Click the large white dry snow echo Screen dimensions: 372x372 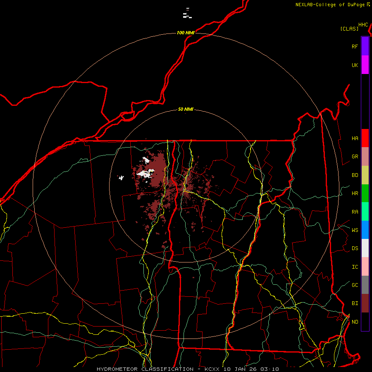[145, 174]
